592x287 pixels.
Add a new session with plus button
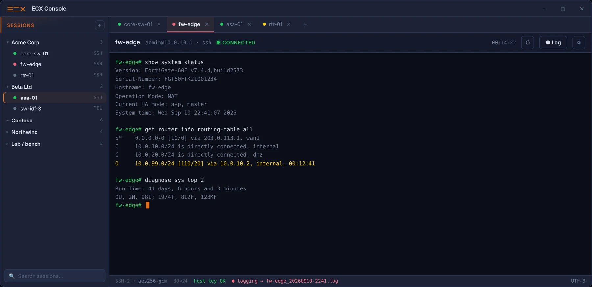pyautogui.click(x=100, y=25)
